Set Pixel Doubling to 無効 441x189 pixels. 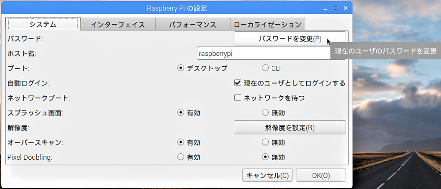click(x=273, y=157)
